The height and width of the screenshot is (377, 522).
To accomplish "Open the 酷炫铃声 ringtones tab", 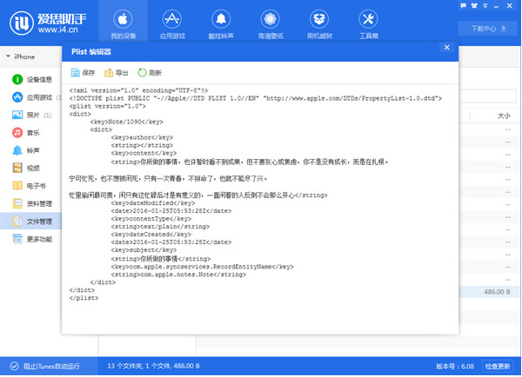I will (221, 24).
